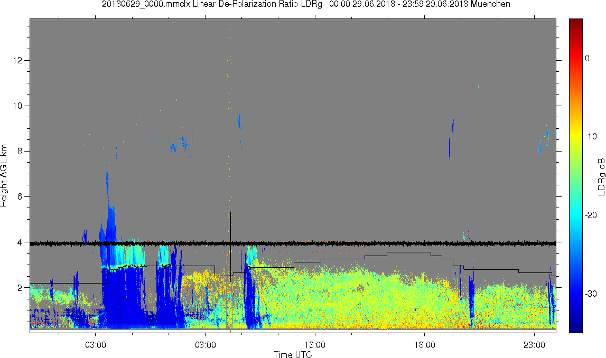
Task: Select the time label 03:00
Action: pyautogui.click(x=96, y=345)
